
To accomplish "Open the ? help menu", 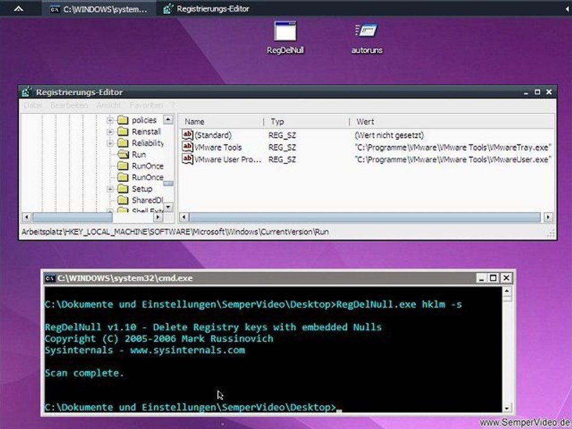I will tap(173, 105).
